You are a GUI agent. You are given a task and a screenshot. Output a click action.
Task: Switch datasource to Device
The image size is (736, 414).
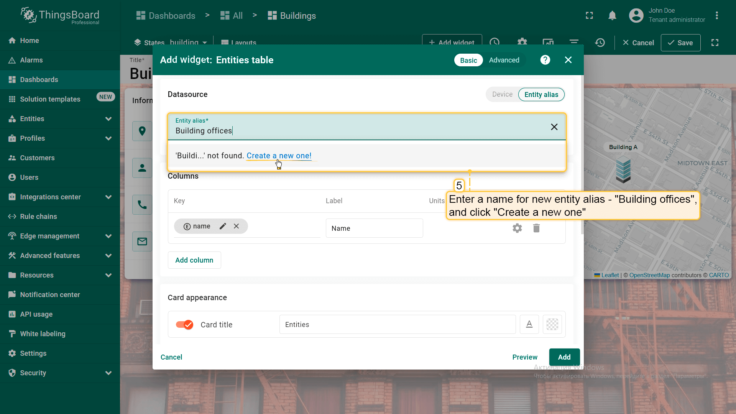502,95
